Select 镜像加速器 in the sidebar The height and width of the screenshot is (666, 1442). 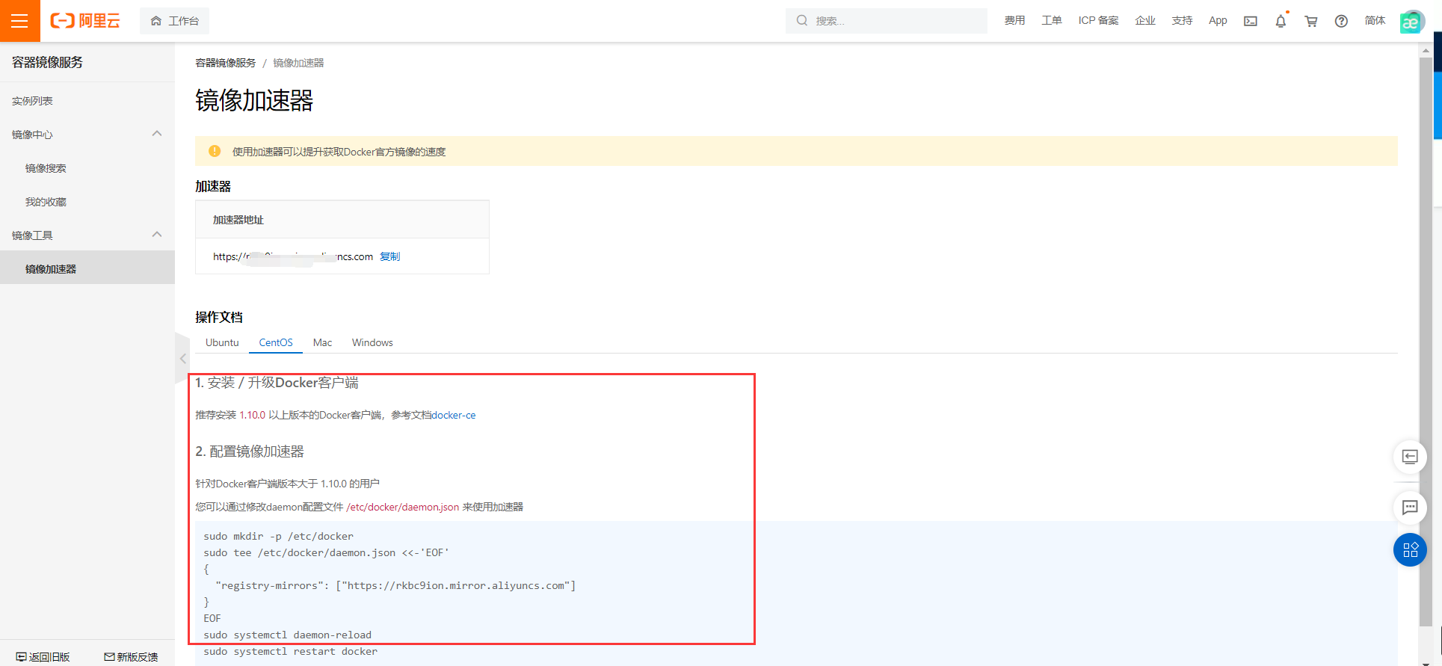click(87, 269)
